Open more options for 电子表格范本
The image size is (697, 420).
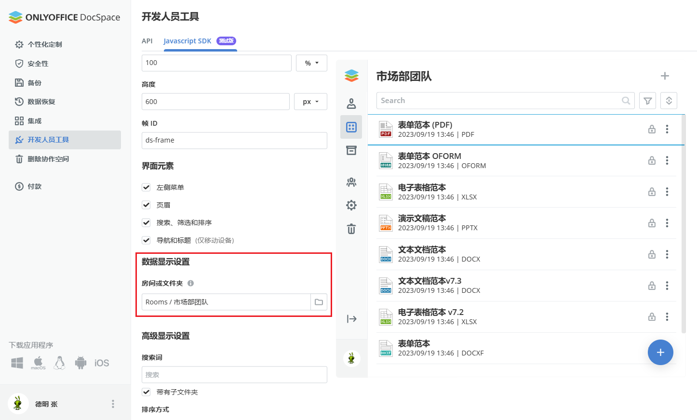667,192
